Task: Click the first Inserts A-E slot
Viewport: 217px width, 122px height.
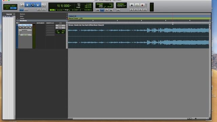Action: [x=50, y=26]
